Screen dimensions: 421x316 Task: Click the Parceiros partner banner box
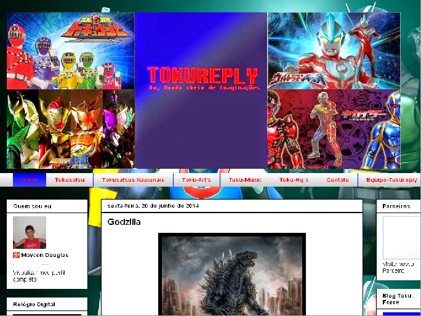tap(402, 238)
